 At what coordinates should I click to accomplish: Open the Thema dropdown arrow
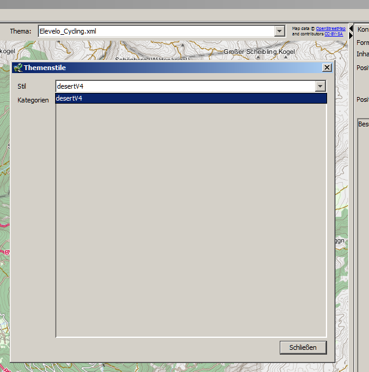click(279, 31)
